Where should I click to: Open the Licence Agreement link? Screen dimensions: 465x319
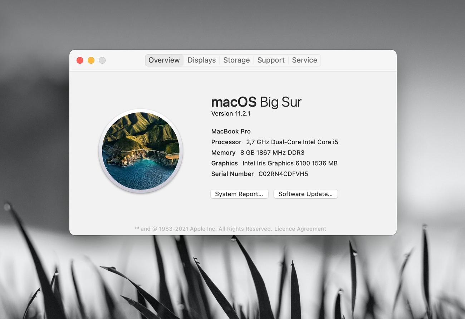[x=300, y=229]
